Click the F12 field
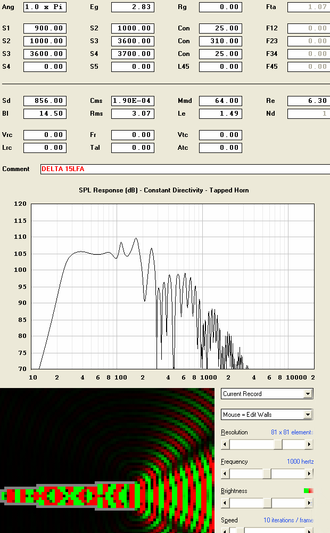The width and height of the screenshot is (330, 533). [309, 28]
